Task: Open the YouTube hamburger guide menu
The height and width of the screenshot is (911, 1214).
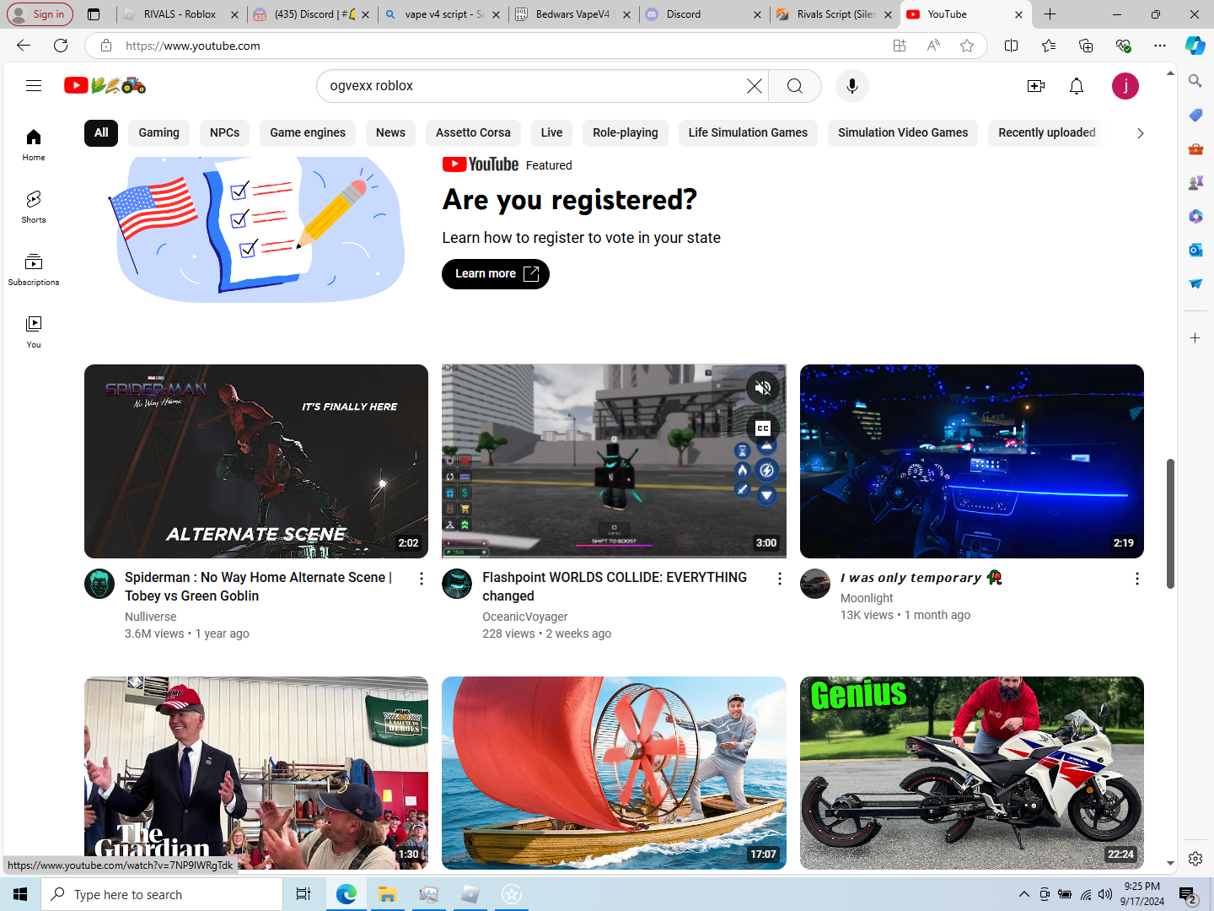Action: click(x=34, y=85)
